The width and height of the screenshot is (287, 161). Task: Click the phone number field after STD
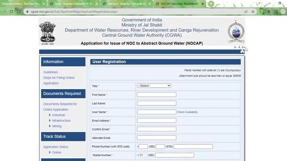(193, 146)
